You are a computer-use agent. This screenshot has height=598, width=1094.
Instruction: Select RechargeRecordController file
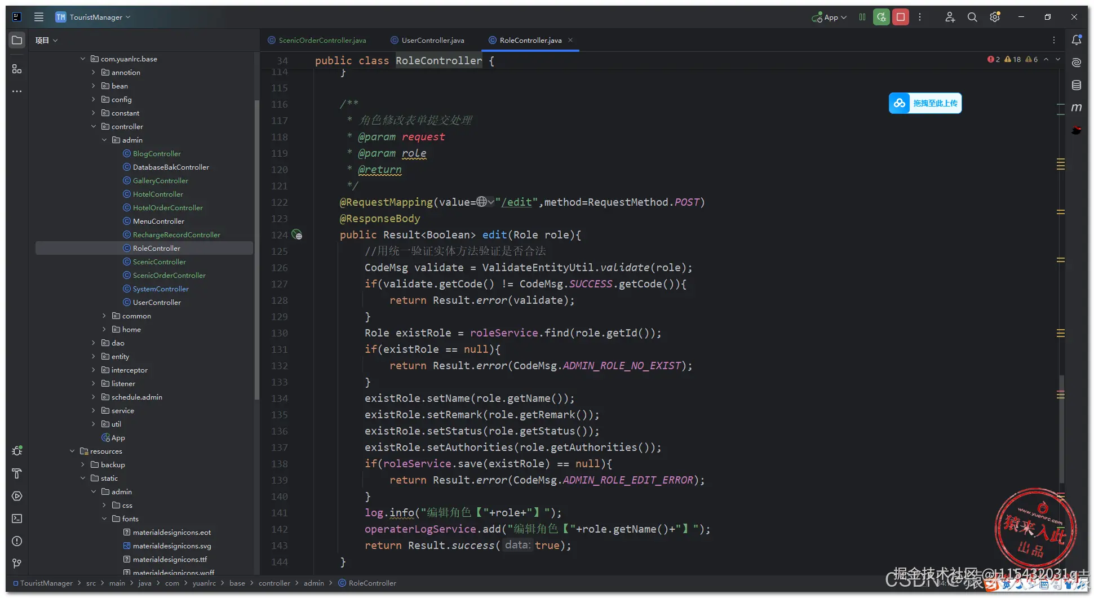click(176, 234)
